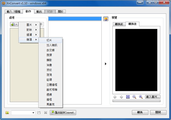Select the blue highlighted bar in action list
The width and height of the screenshot is (171, 120).
point(75,19)
